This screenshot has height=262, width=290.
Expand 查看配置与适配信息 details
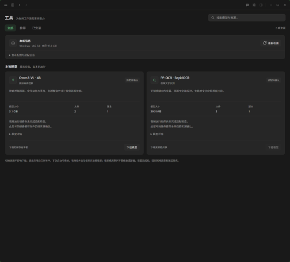(x=22, y=55)
